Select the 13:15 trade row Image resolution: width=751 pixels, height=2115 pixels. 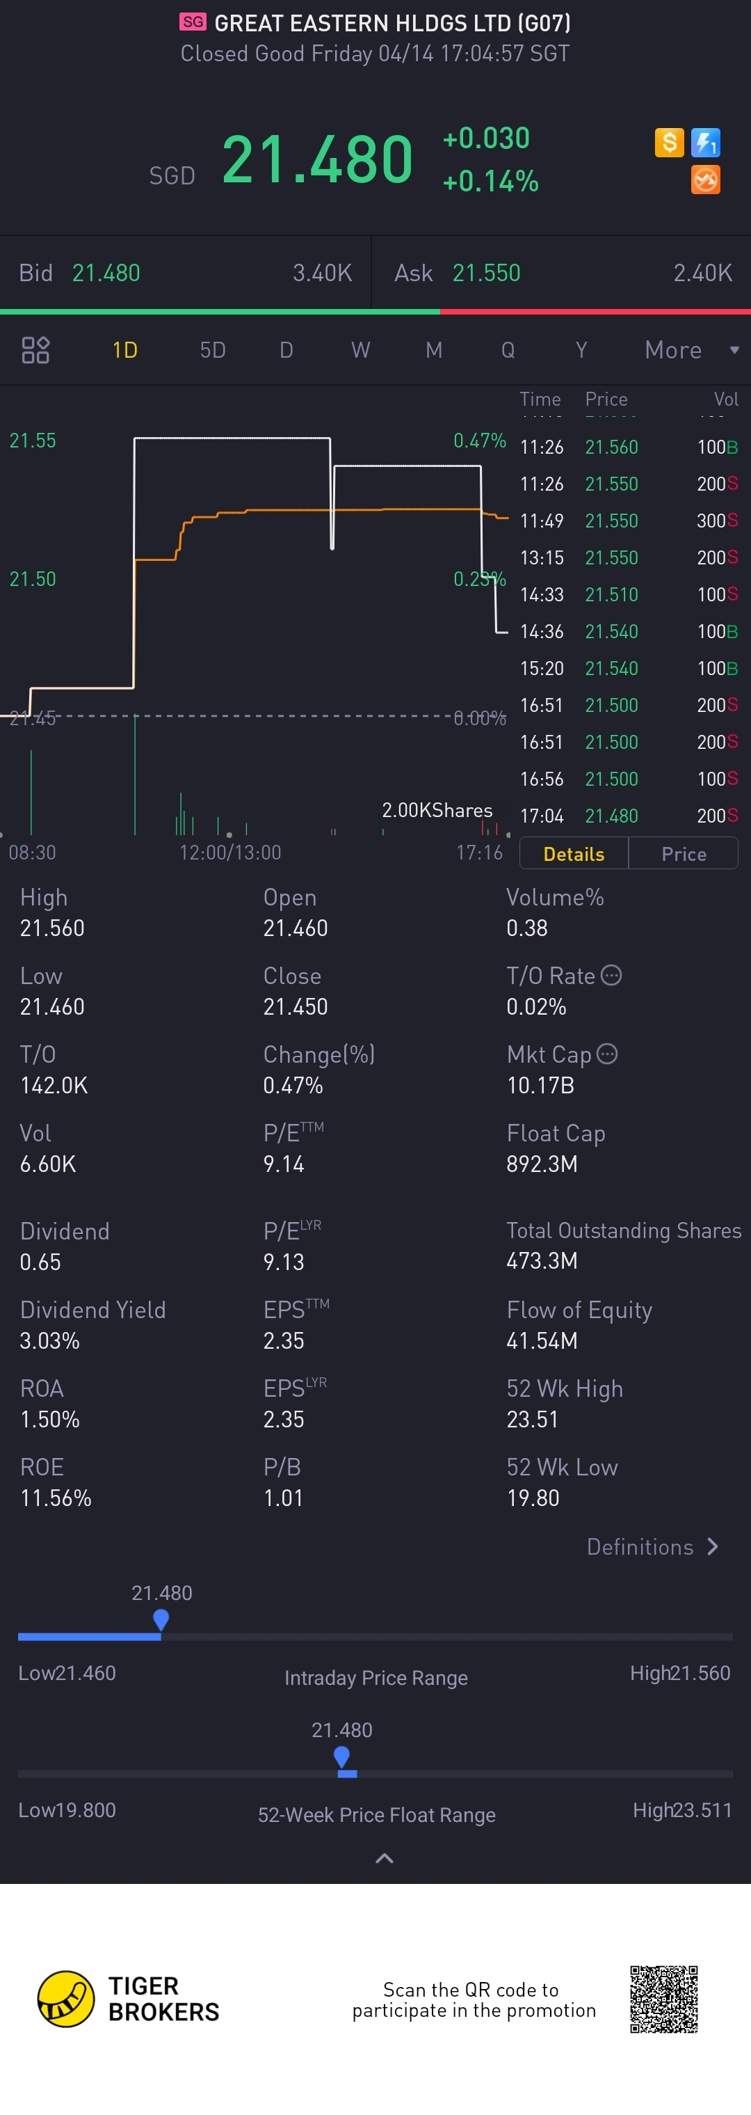(629, 557)
